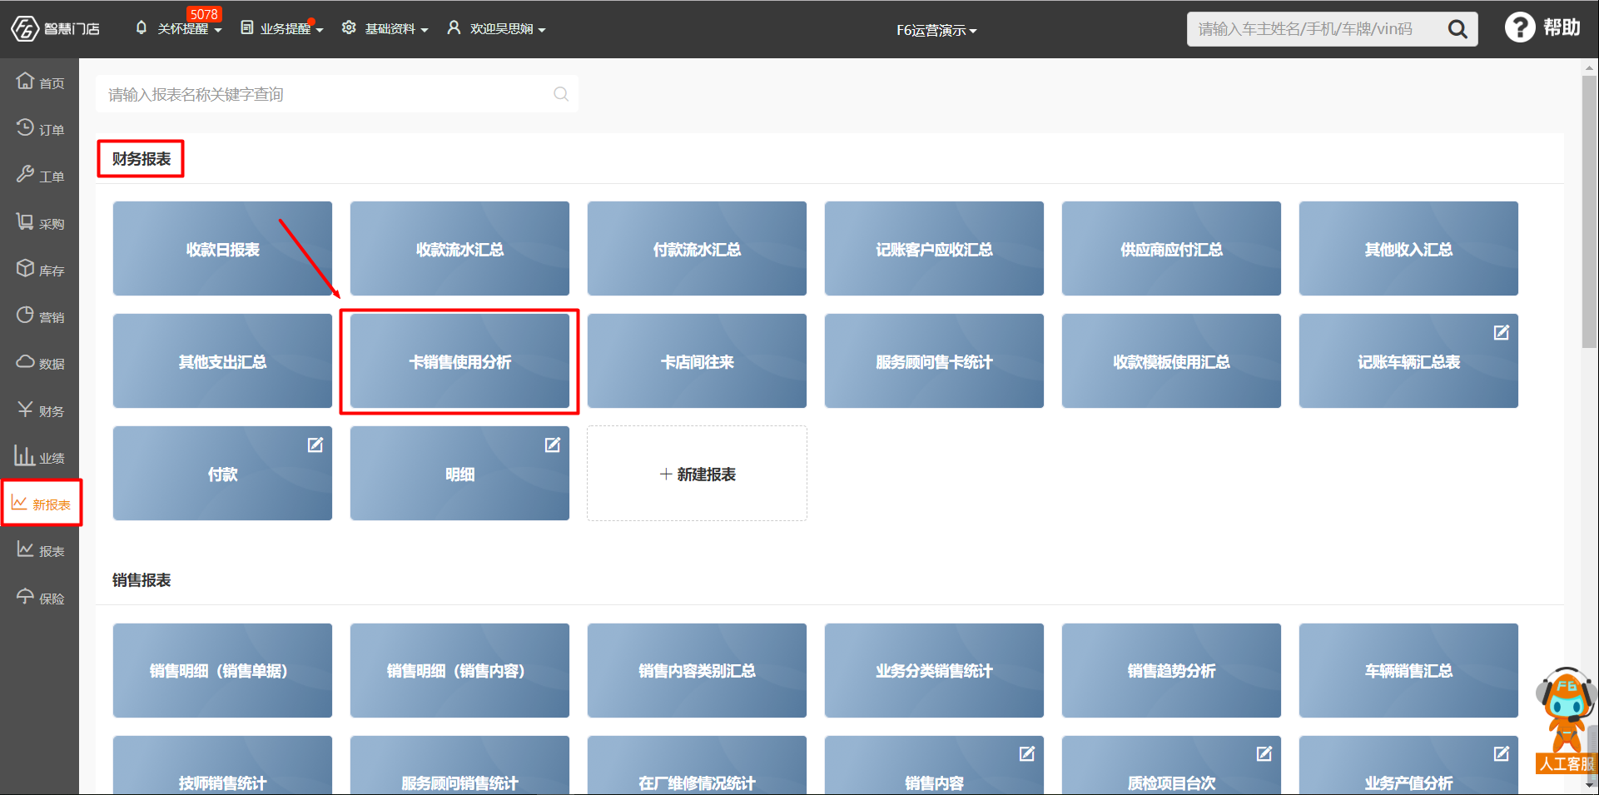Select 新报表 in the sidebar
Image resolution: width=1599 pixels, height=795 pixels.
pyautogui.click(x=41, y=504)
